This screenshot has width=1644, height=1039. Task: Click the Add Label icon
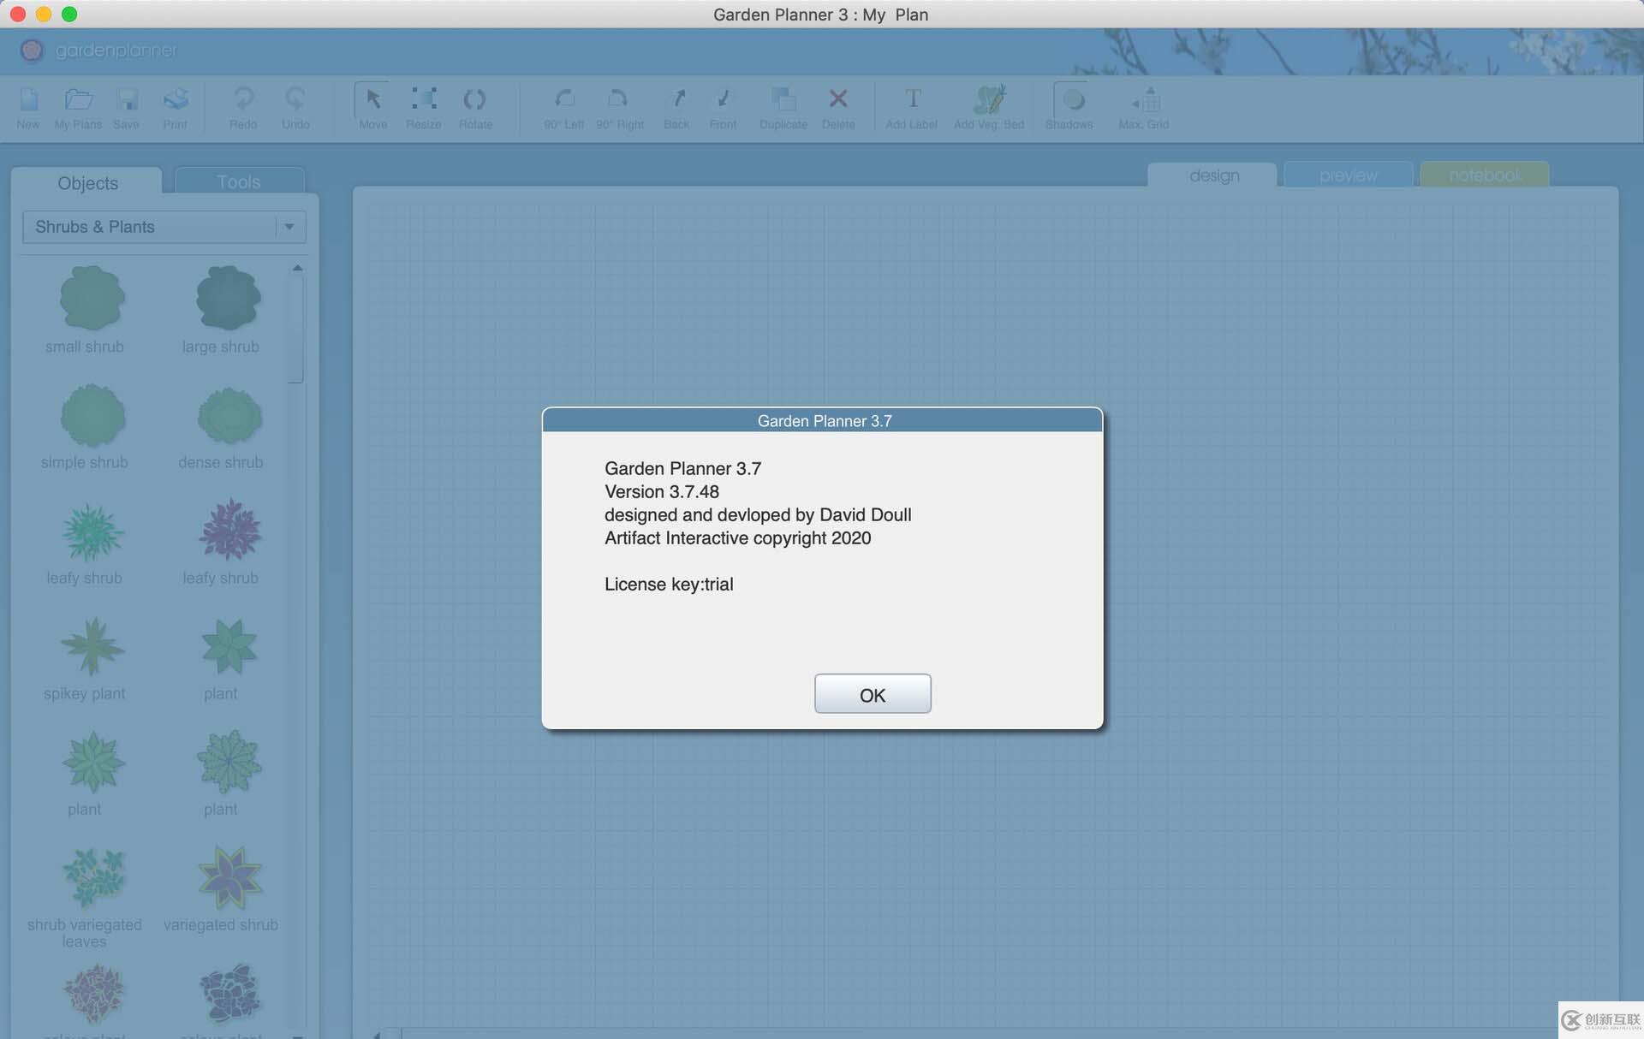point(913,98)
